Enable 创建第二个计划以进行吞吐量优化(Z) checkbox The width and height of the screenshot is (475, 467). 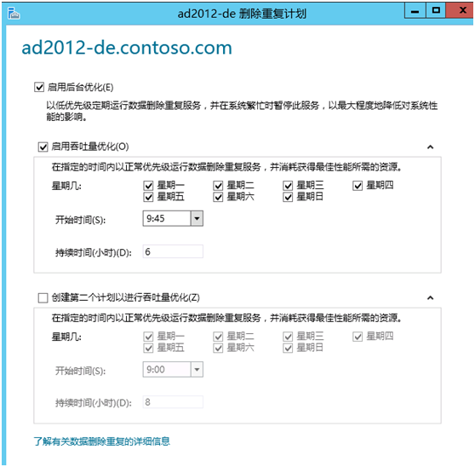tap(43, 297)
